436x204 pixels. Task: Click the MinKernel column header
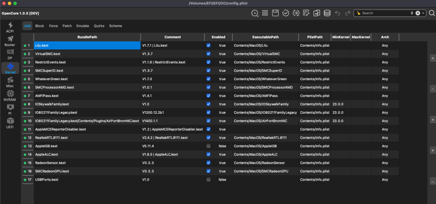point(341,37)
